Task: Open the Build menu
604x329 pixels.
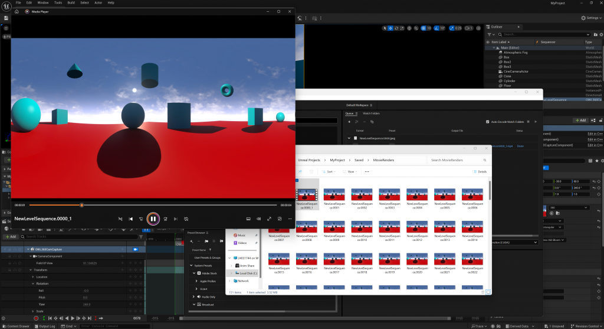Action: (71, 3)
